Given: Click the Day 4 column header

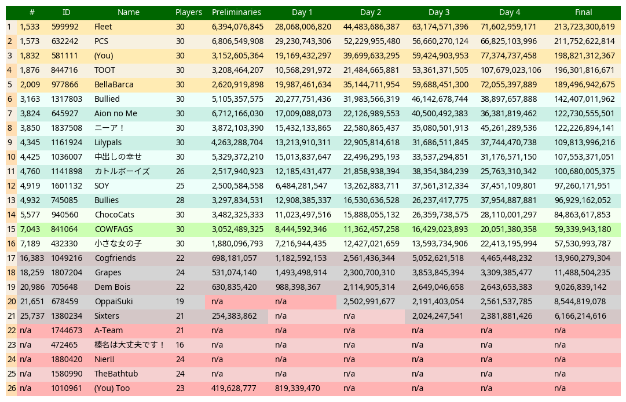Looking at the screenshot, I should pyautogui.click(x=510, y=12).
